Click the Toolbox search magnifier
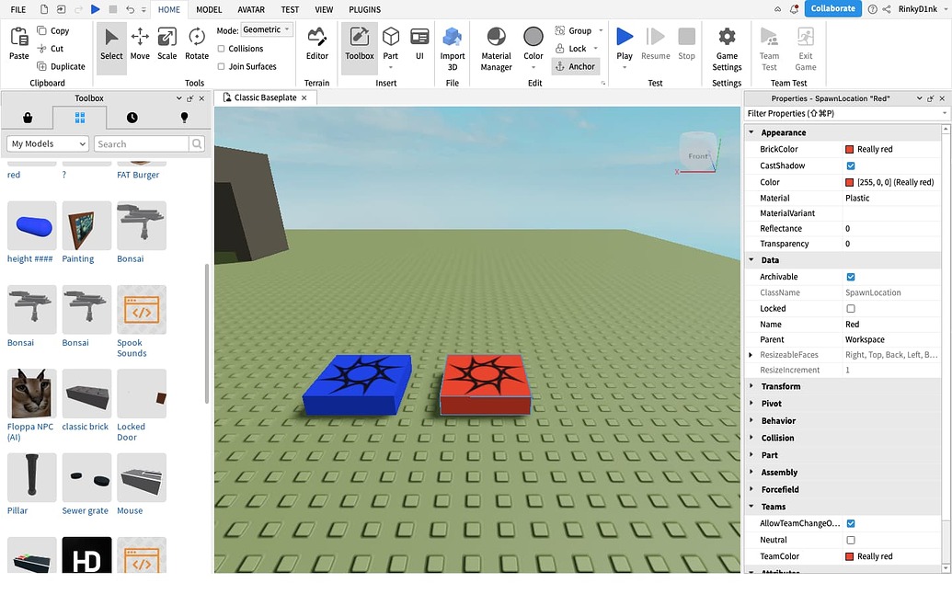 coord(197,143)
